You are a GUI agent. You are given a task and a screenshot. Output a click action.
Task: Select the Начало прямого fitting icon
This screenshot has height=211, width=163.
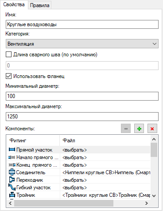click(12, 157)
